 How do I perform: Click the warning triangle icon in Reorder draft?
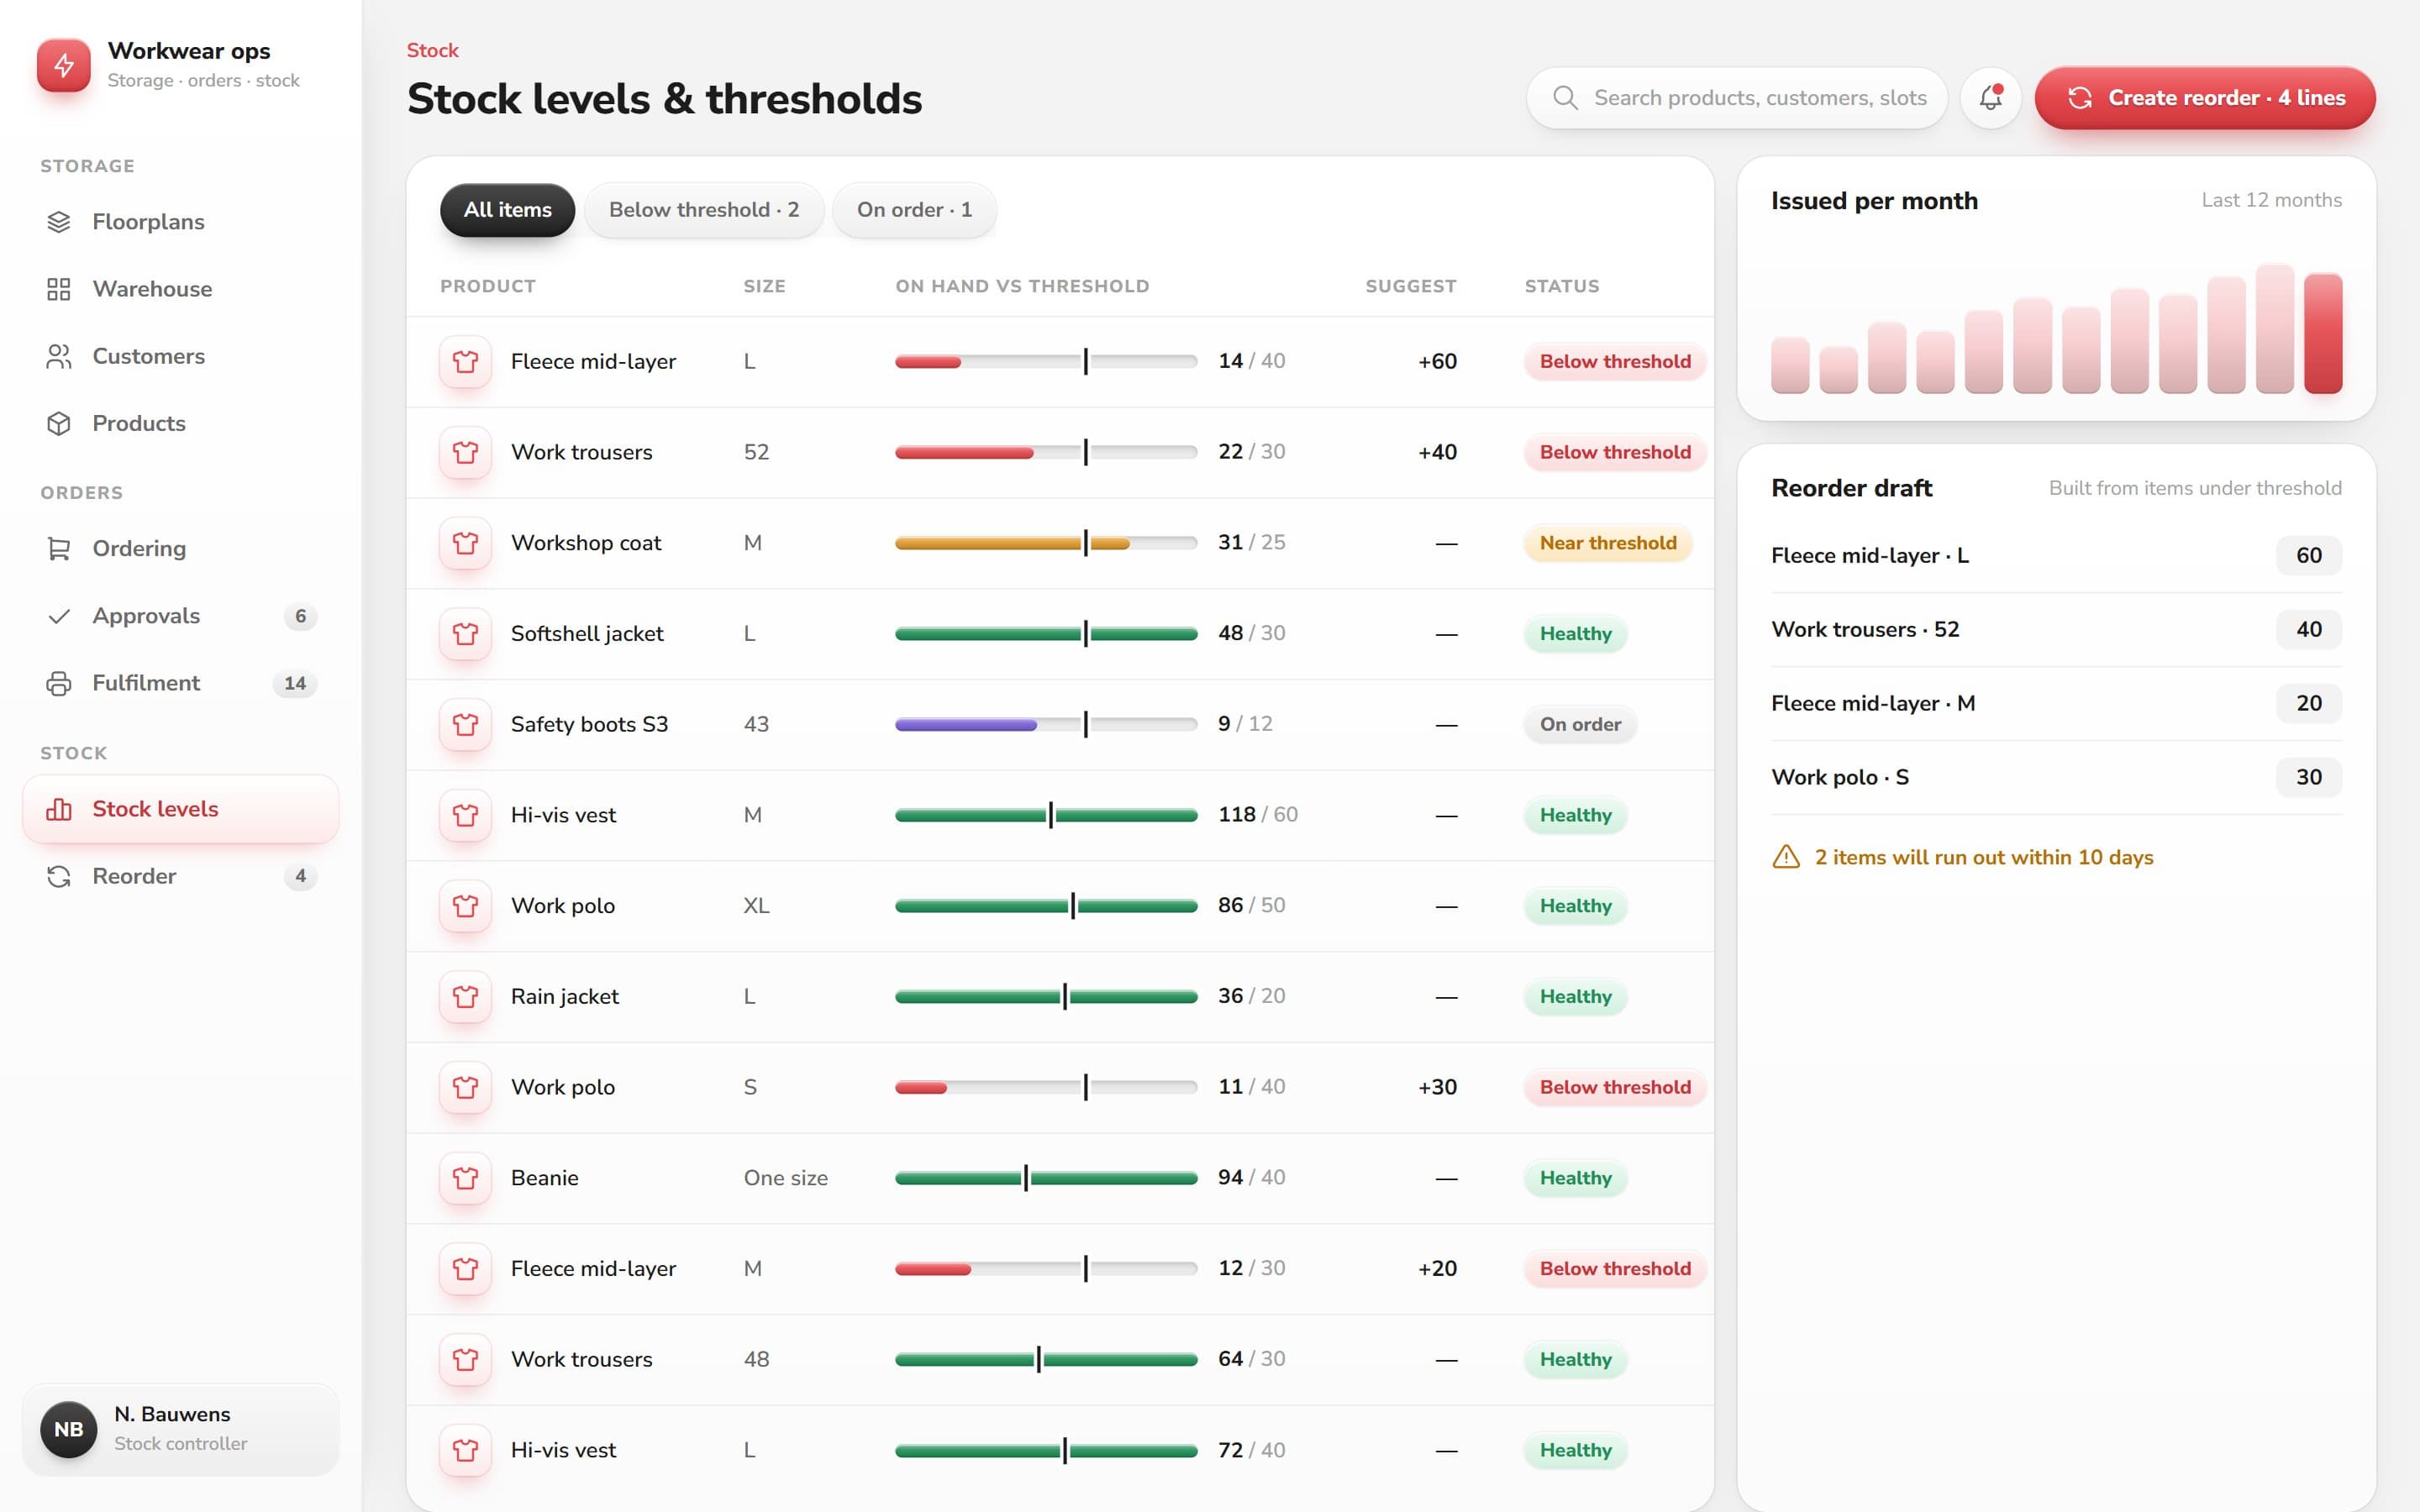(1786, 857)
